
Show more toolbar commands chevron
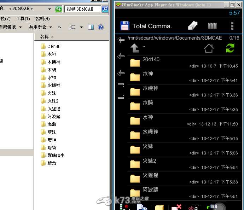[x=59, y=28]
